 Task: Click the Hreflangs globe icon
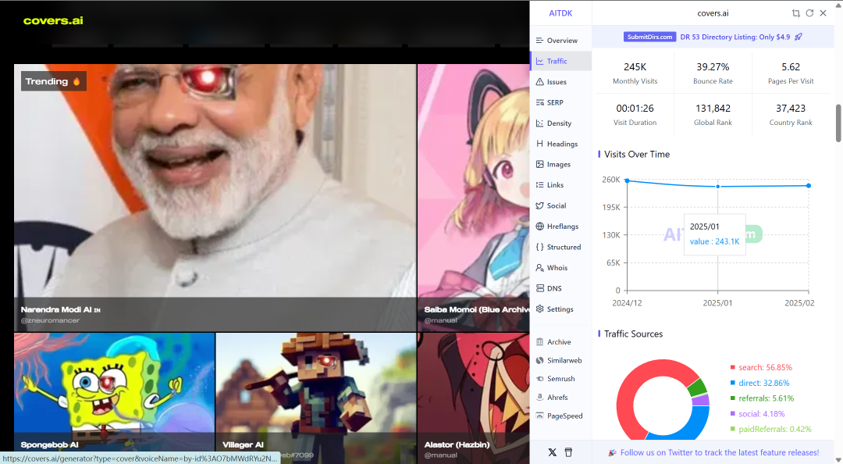(540, 226)
